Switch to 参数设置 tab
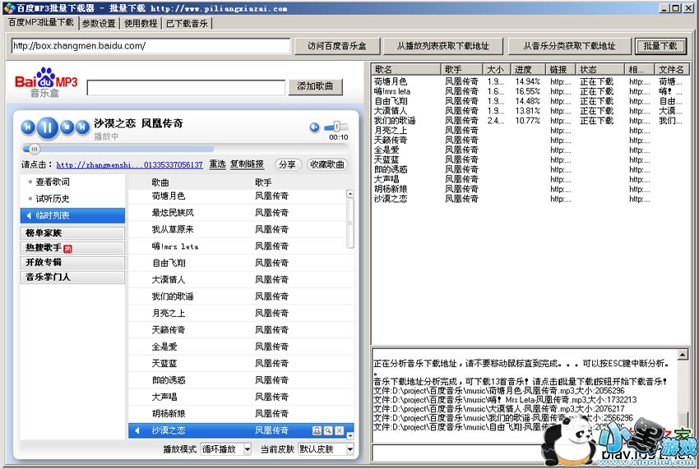 point(99,23)
